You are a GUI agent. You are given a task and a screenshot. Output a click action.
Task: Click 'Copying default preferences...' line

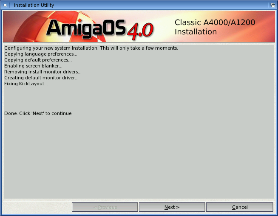click(38, 60)
